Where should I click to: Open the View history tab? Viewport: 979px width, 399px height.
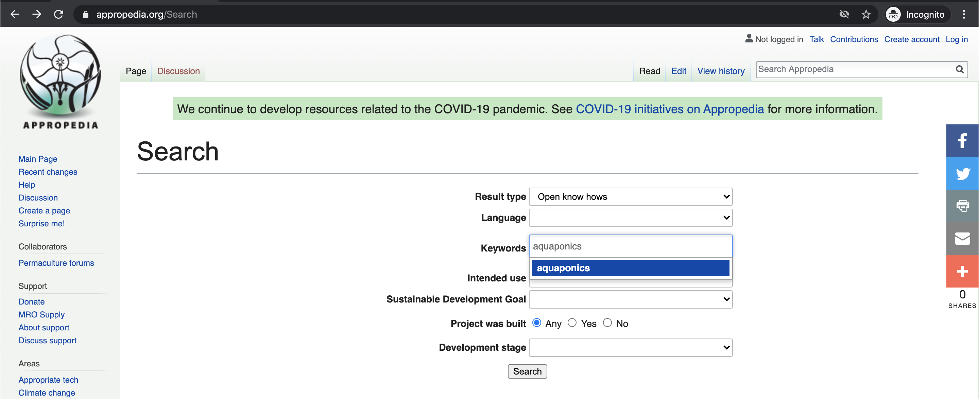[x=721, y=71]
